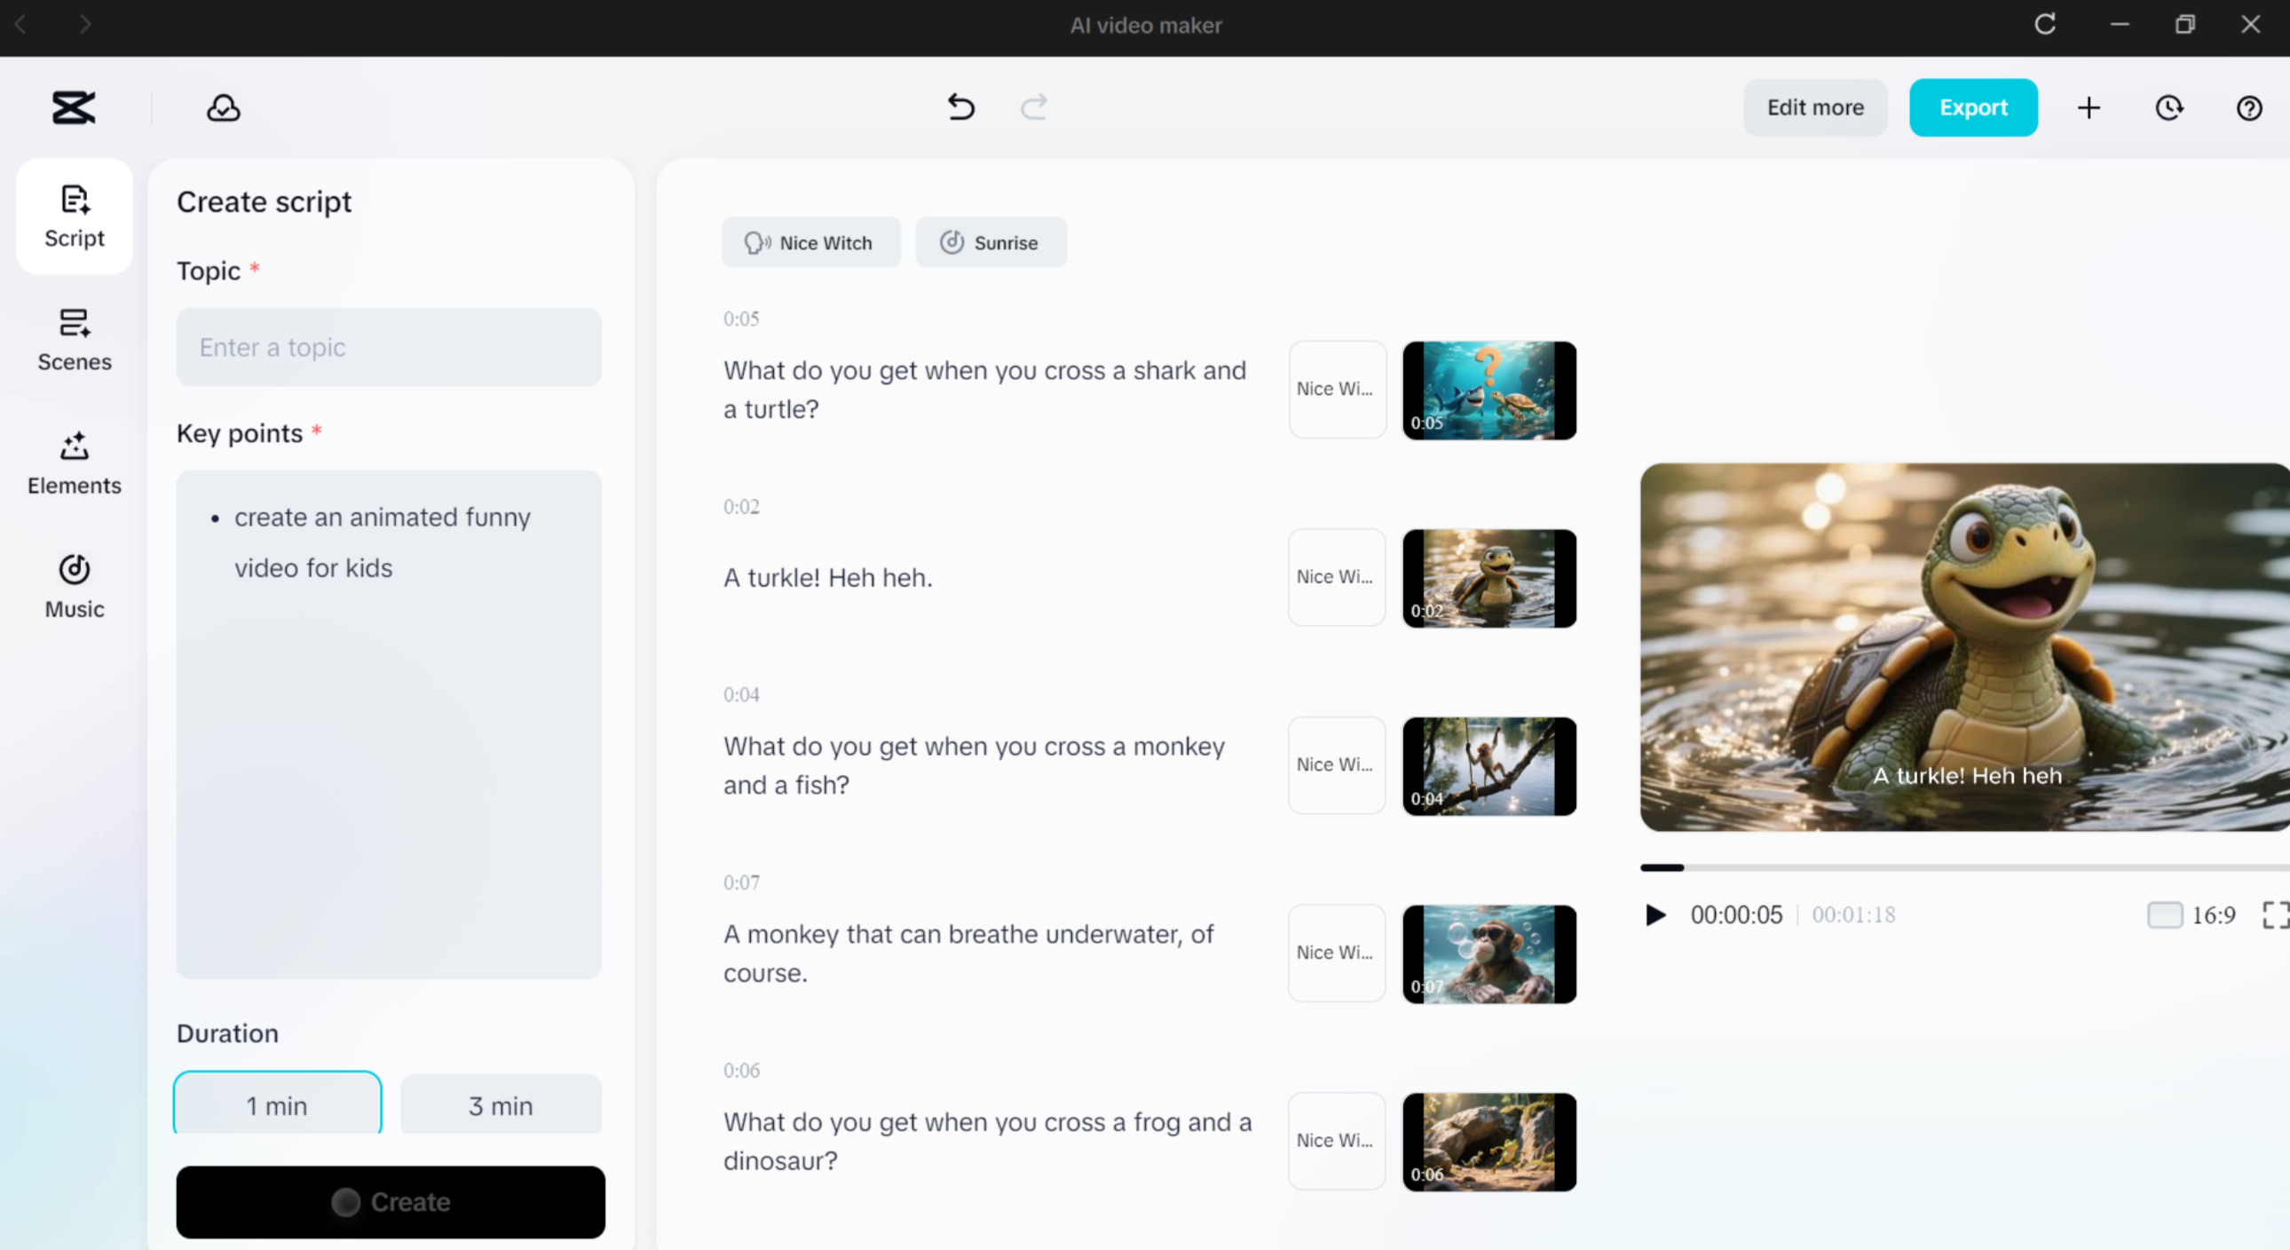Open the voice menu on the turtle scene
The image size is (2290, 1250).
(1336, 577)
